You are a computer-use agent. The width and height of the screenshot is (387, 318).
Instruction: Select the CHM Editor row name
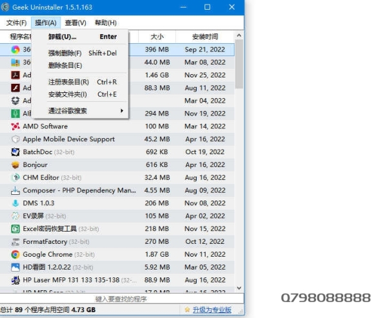41,177
